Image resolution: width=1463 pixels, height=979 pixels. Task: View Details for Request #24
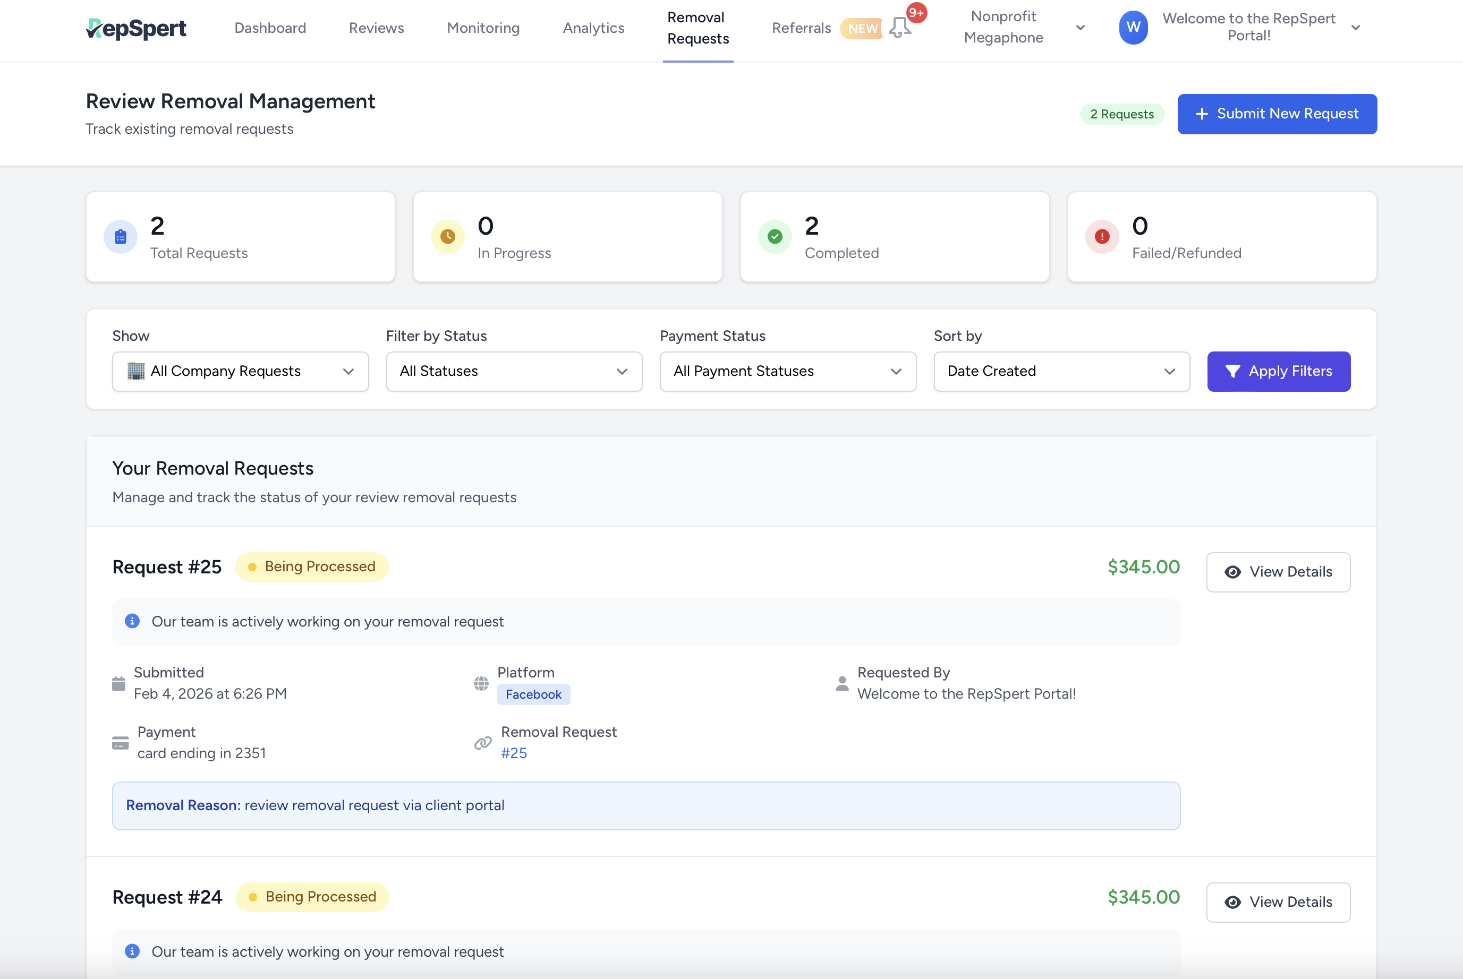[x=1278, y=901]
